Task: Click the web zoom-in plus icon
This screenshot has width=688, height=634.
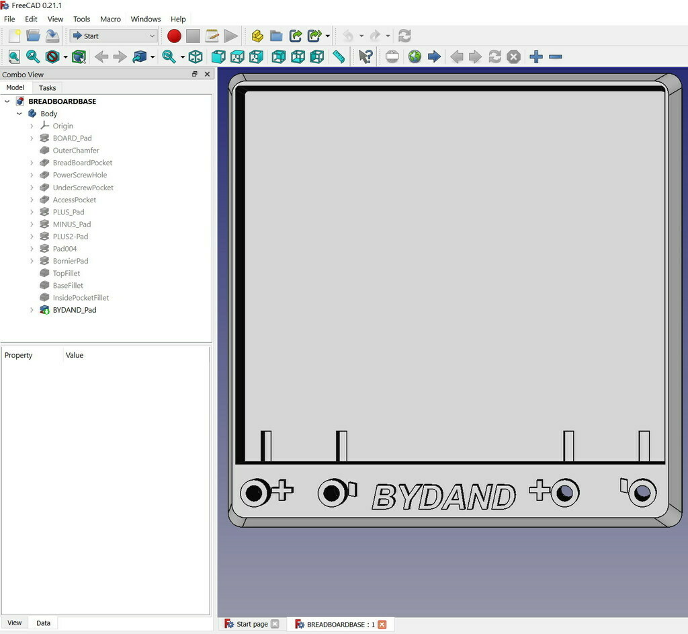Action: tap(535, 57)
